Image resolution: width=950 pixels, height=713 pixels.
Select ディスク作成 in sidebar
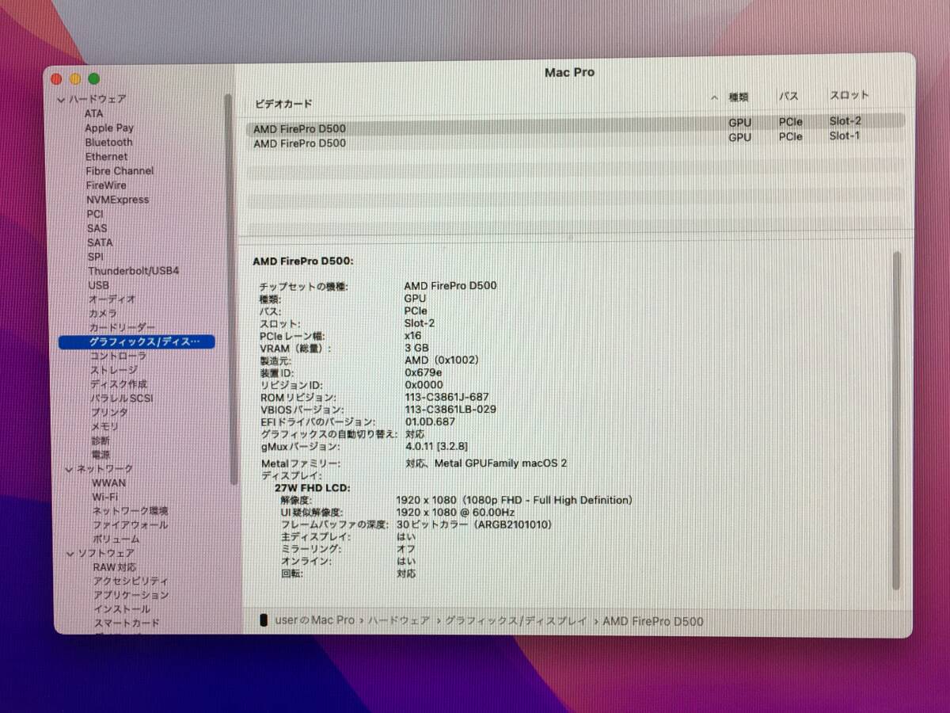click(x=118, y=384)
